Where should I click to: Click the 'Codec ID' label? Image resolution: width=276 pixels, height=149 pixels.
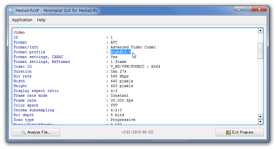click(23, 66)
